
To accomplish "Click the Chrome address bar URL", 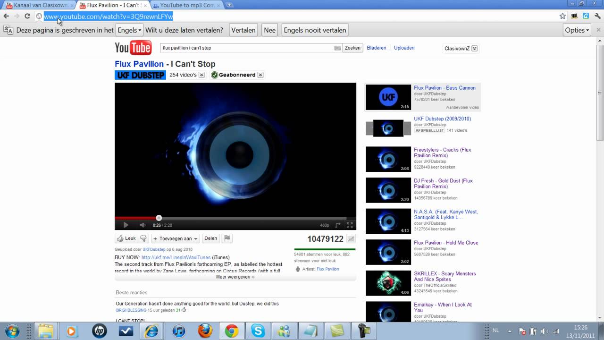I will (x=109, y=17).
